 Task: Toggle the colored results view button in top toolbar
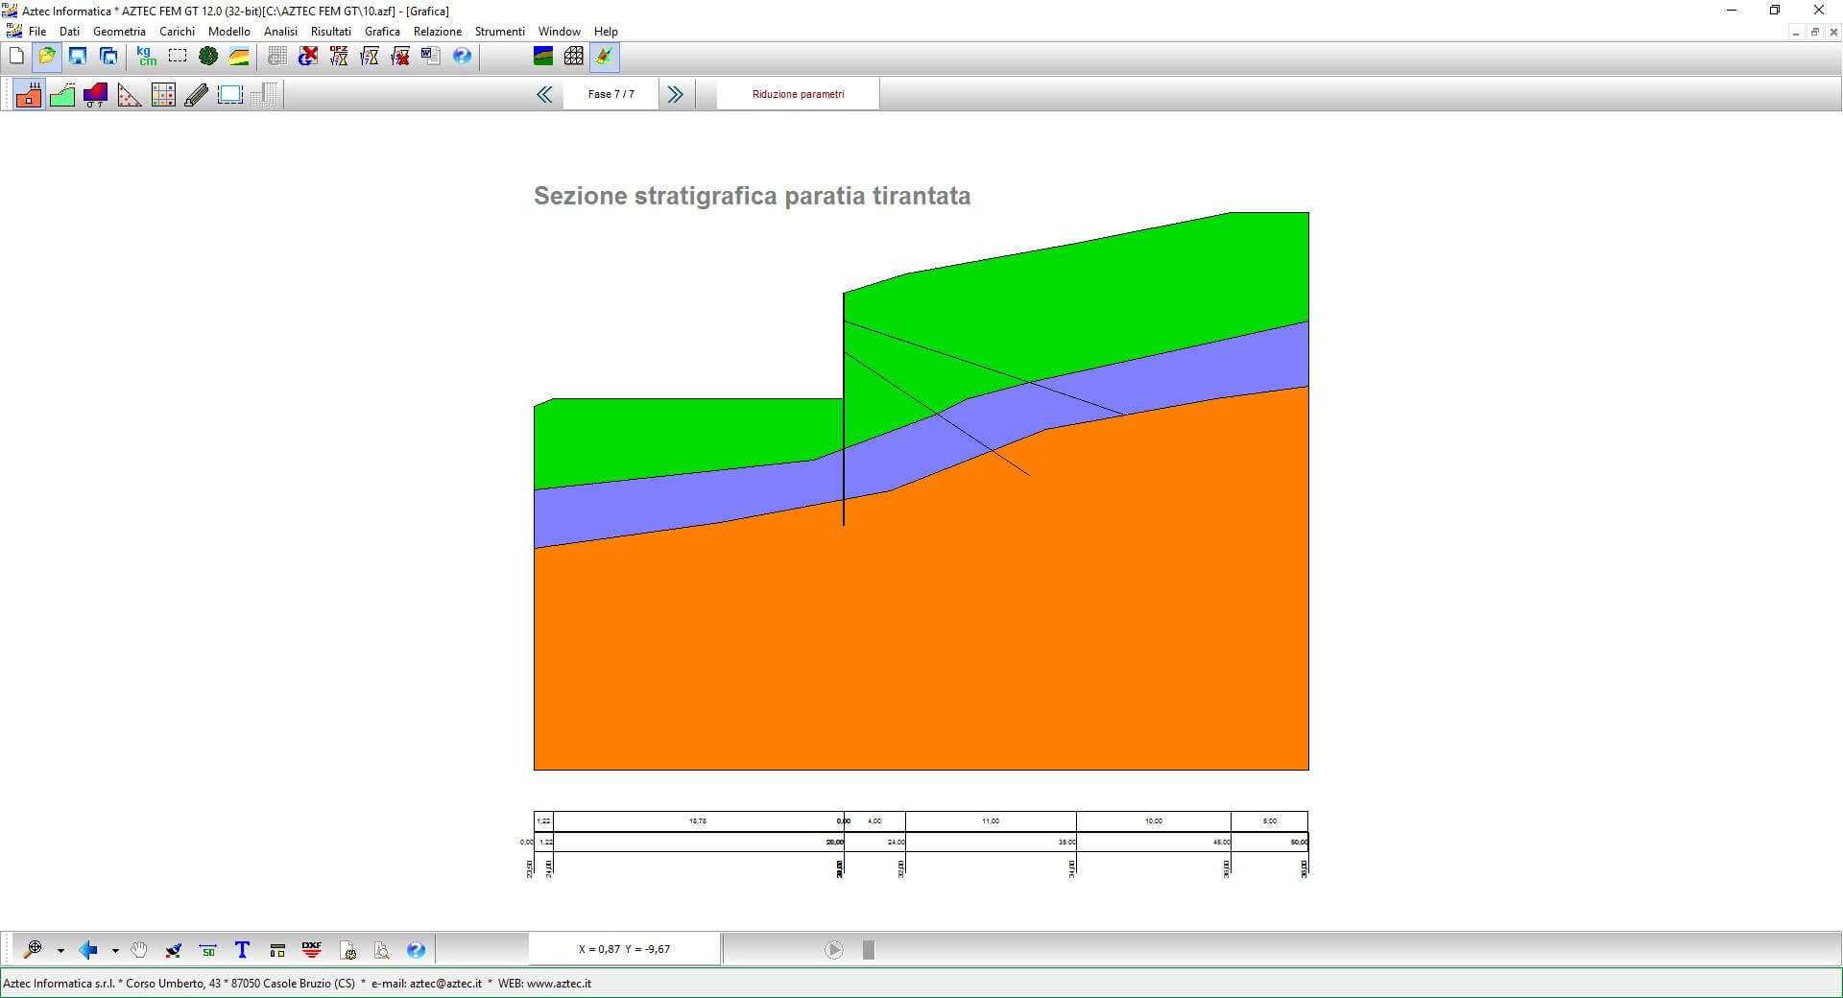[604, 57]
